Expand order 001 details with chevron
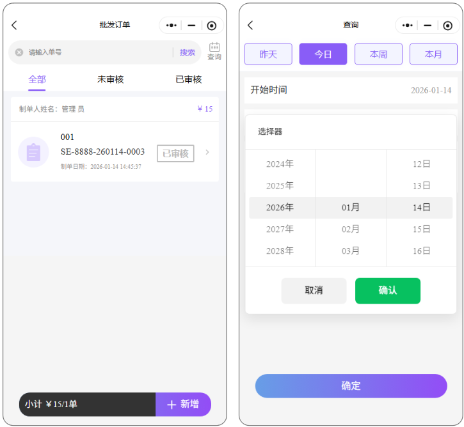464x427 pixels. tap(207, 152)
